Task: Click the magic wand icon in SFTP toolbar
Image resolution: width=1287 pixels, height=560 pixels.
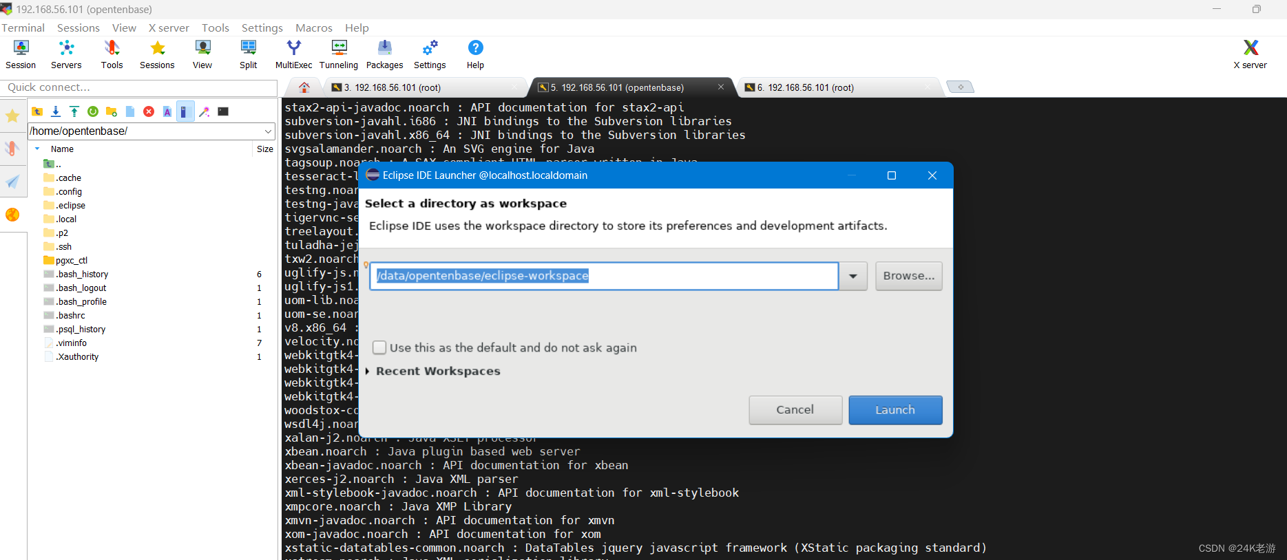Action: (205, 111)
